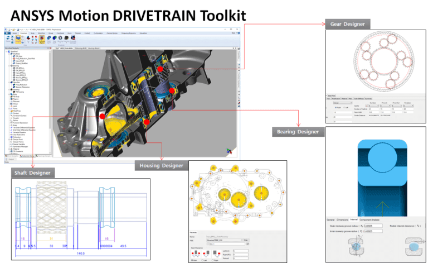428x263 pixels.
Task: Click the edit icon beside Housing Designer node field
Action: [247, 244]
